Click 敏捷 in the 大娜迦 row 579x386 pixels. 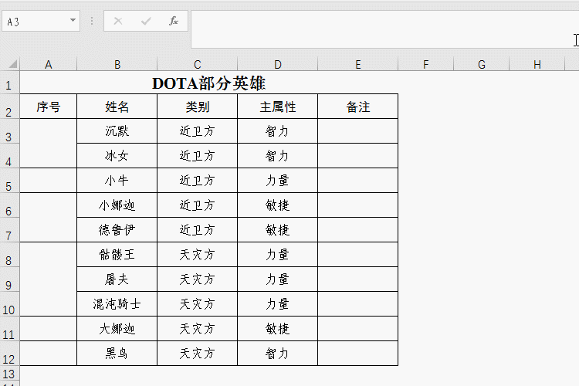click(278, 329)
